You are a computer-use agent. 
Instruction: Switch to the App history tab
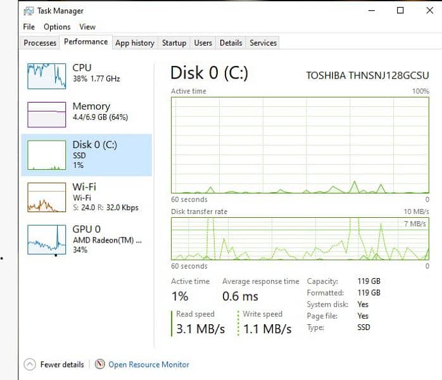click(x=134, y=43)
